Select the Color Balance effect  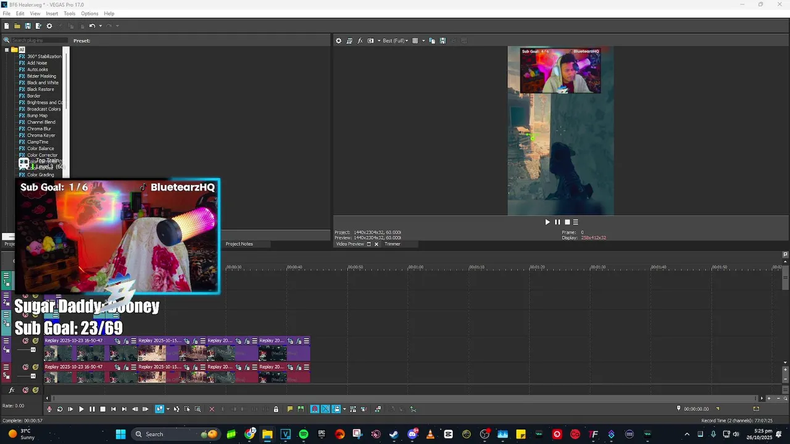click(x=40, y=149)
